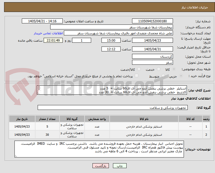The width and height of the screenshot is (215, 173).
Task: Click the general description text area
Action: (112, 90)
